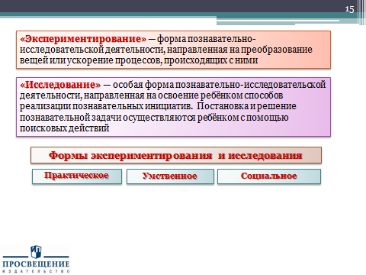This screenshot has height=275, width=366.
Task: Click the text 'поисковых действий'
Action: tap(65, 128)
